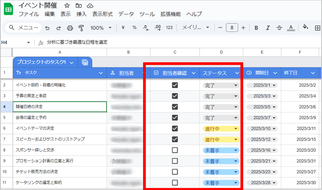The width and height of the screenshot is (322, 190).
Task: Open the データ menu
Action: point(126,14)
